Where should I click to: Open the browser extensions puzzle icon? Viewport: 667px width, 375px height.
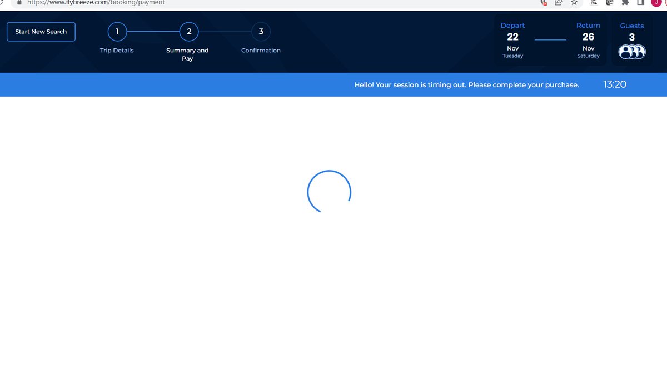[x=625, y=3]
